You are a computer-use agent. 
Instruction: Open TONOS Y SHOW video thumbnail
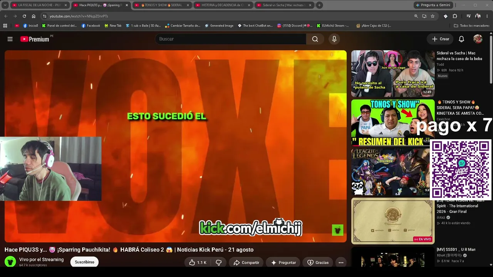(x=392, y=123)
